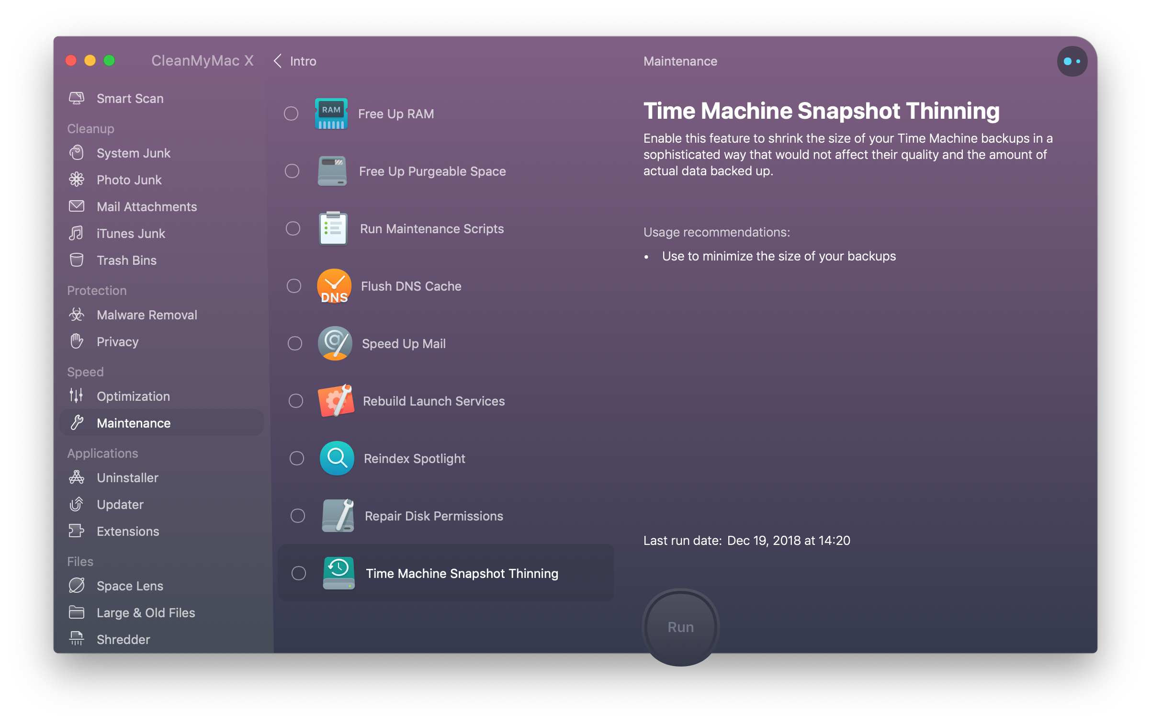Open Uninstaller module
1151x724 pixels.
162,477
